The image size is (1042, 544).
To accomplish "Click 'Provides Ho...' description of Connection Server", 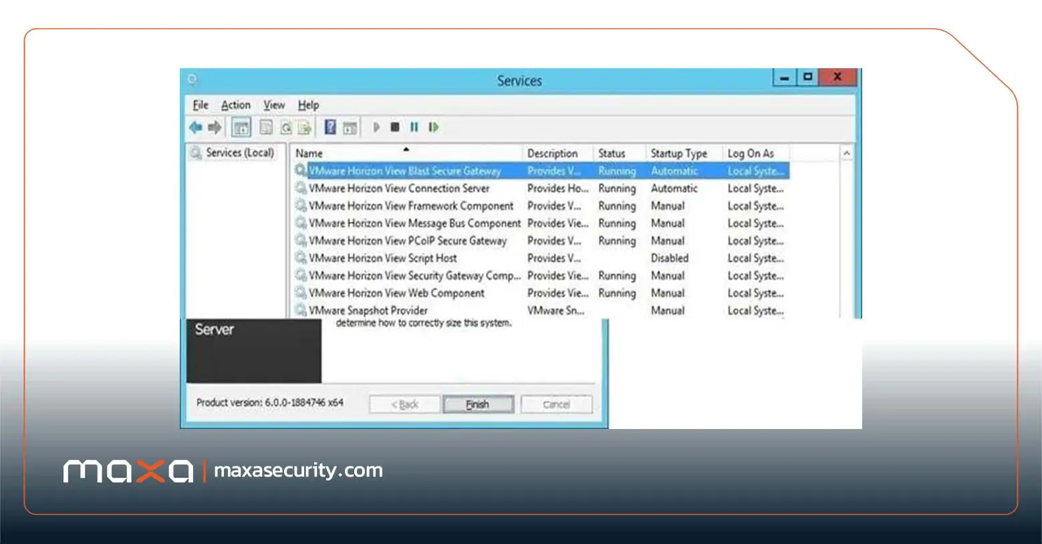I will click(558, 188).
